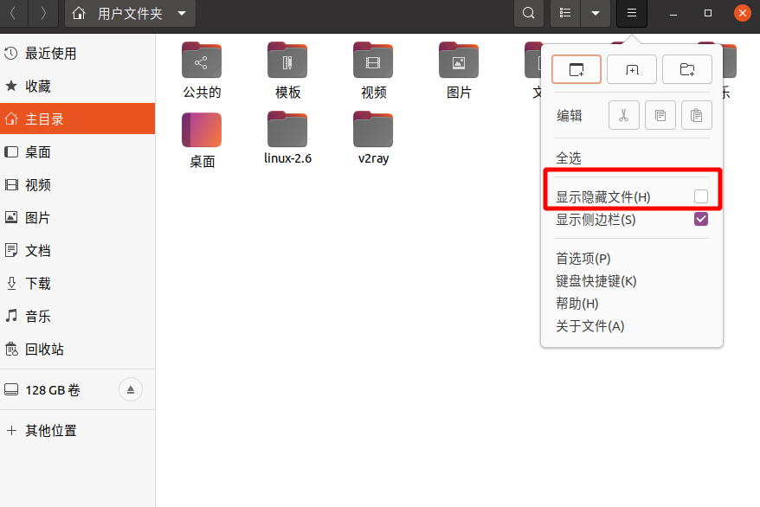Uncheck the 显示侧边栏 checkbox
Viewport: 760px width, 507px height.
[x=701, y=219]
